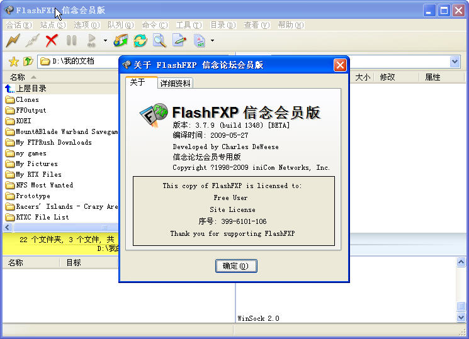Select the 上层目录 parent directory entry
This screenshot has width=469, height=339.
[31, 89]
